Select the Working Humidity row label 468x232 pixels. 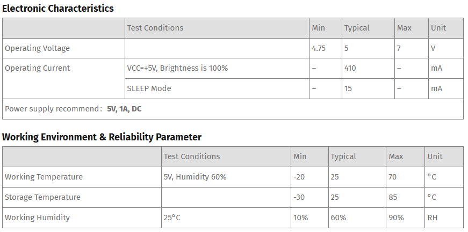tap(37, 218)
